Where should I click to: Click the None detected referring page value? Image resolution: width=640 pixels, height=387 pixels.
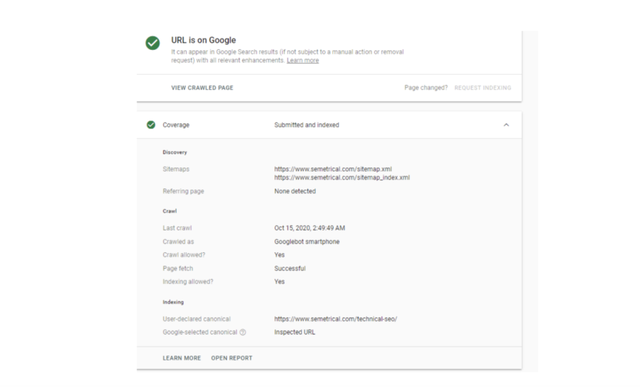295,191
